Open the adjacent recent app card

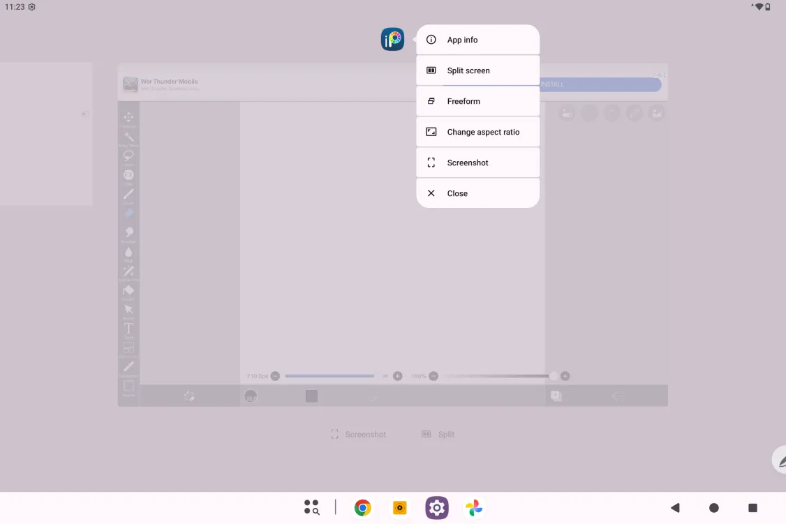click(x=46, y=134)
